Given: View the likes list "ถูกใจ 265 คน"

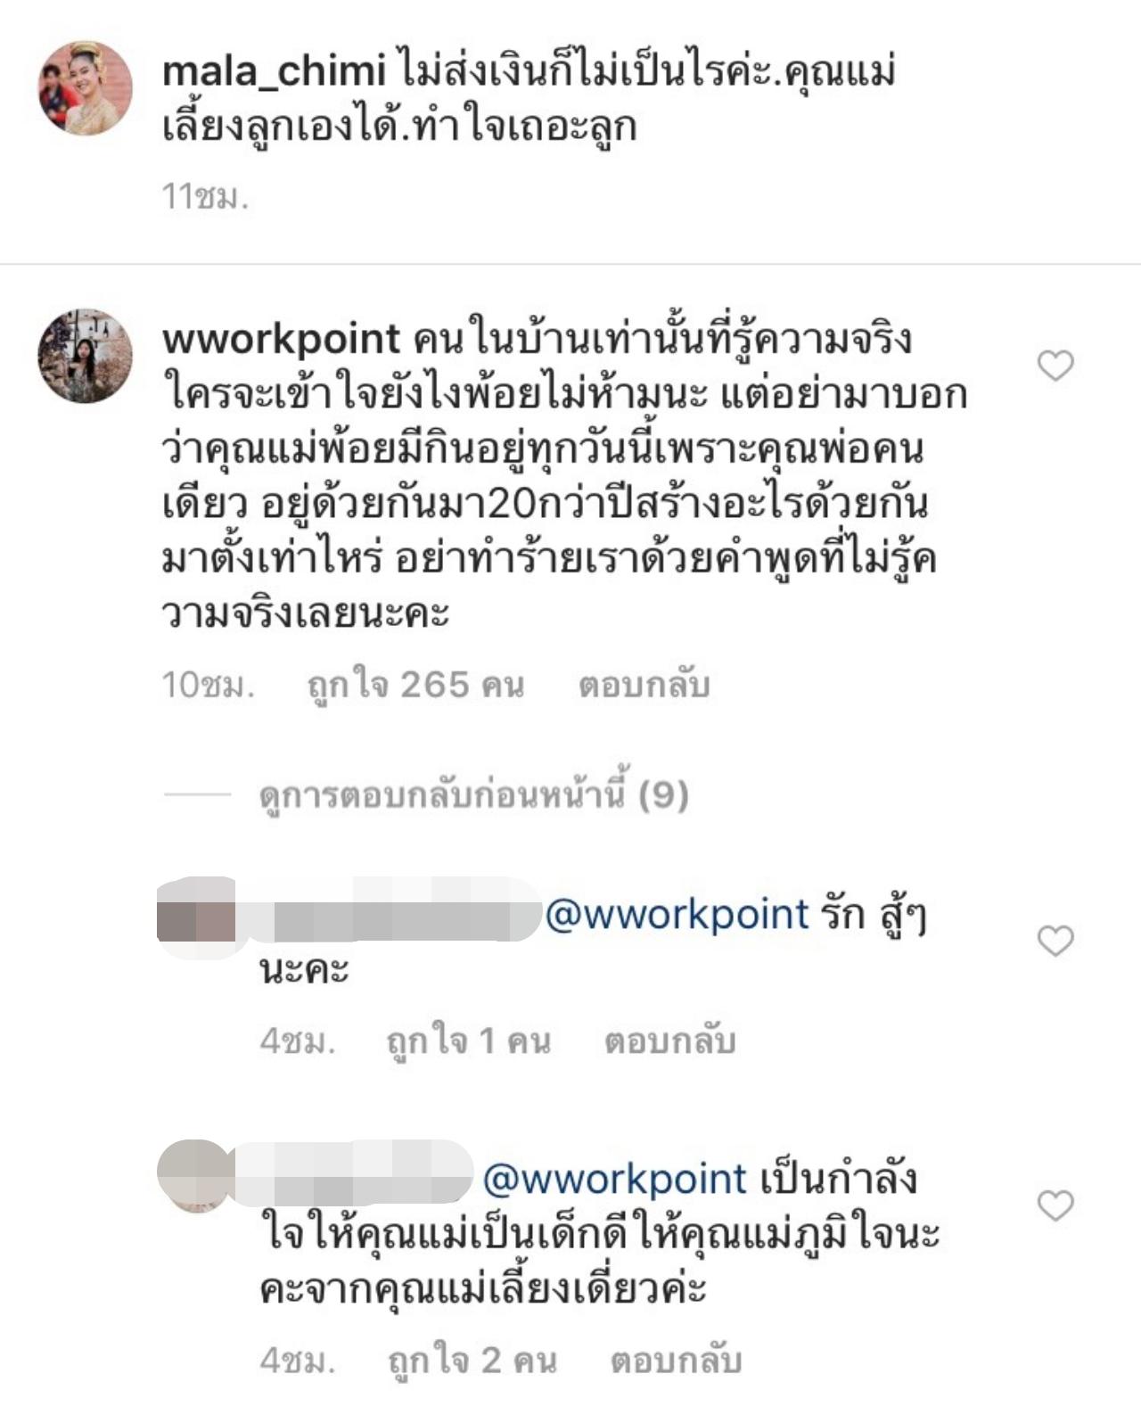Looking at the screenshot, I should (x=415, y=685).
